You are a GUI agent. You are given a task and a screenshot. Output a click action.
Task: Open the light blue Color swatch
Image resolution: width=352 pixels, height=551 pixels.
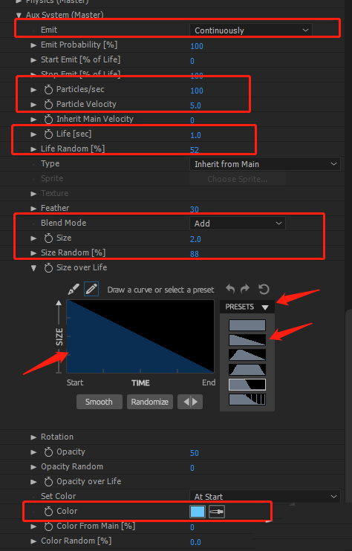pos(198,512)
